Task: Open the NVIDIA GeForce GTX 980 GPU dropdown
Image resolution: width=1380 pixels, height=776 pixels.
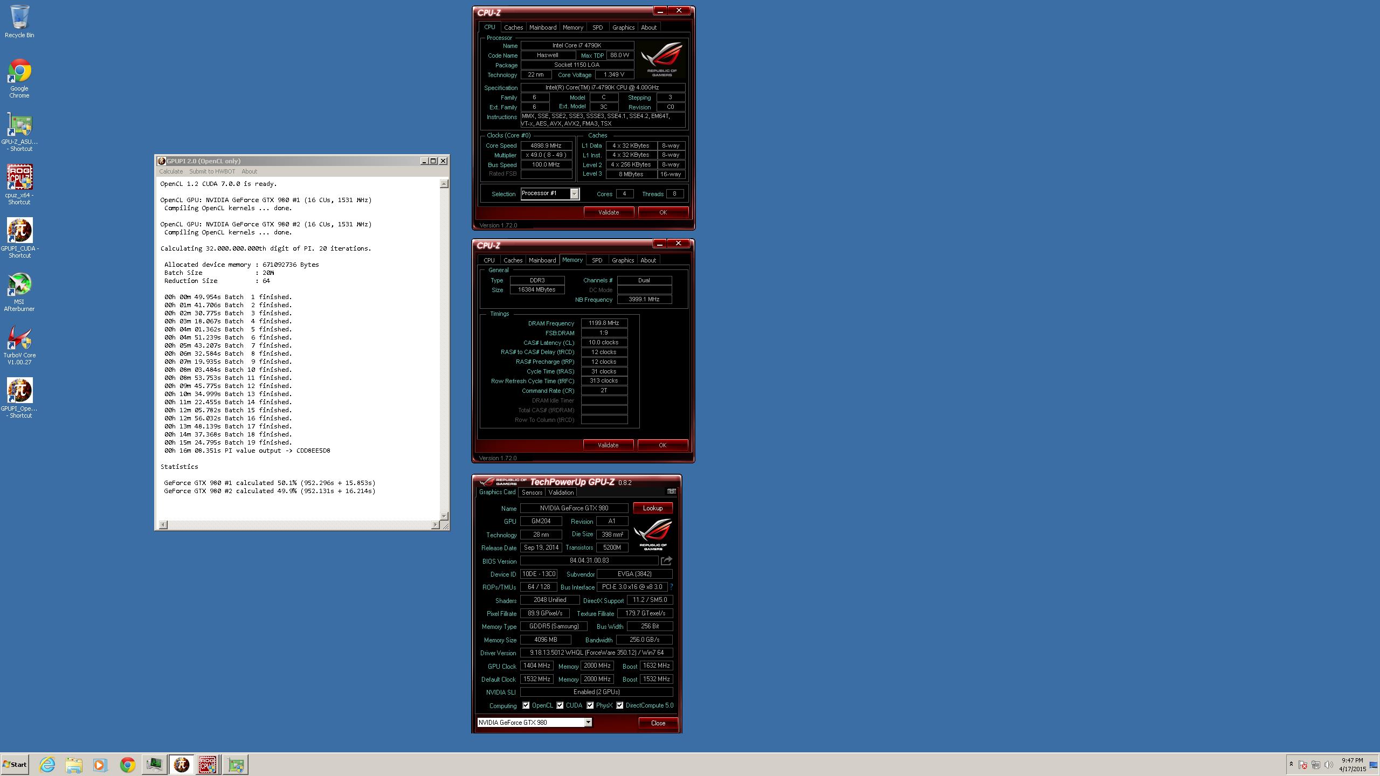Action: coord(588,723)
